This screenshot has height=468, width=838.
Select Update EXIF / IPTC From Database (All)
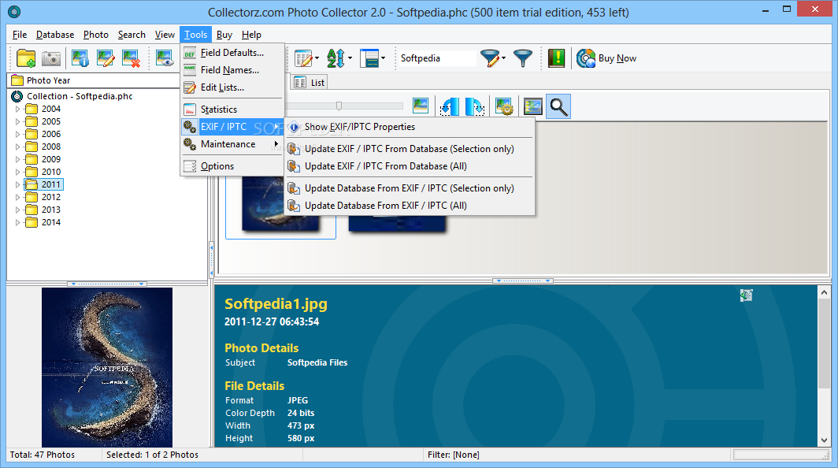(x=410, y=166)
